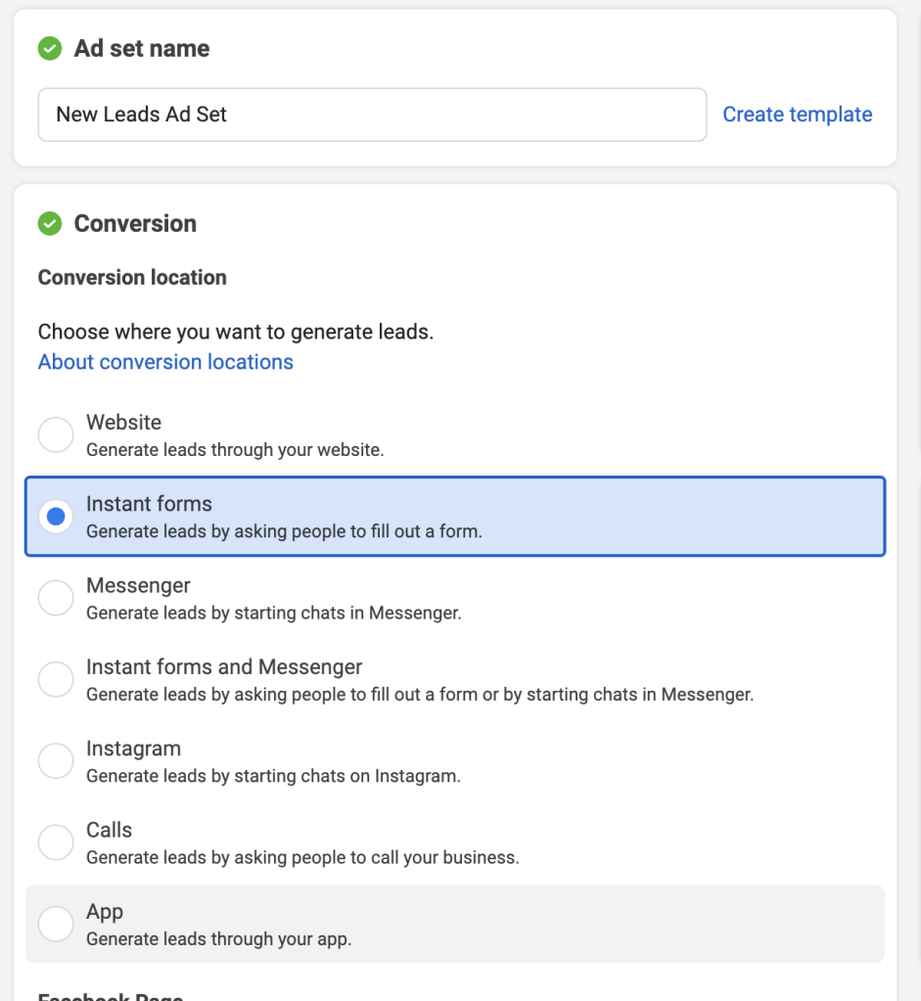Choose the Messenger radio button
The width and height of the screenshot is (921, 1001).
coord(56,598)
